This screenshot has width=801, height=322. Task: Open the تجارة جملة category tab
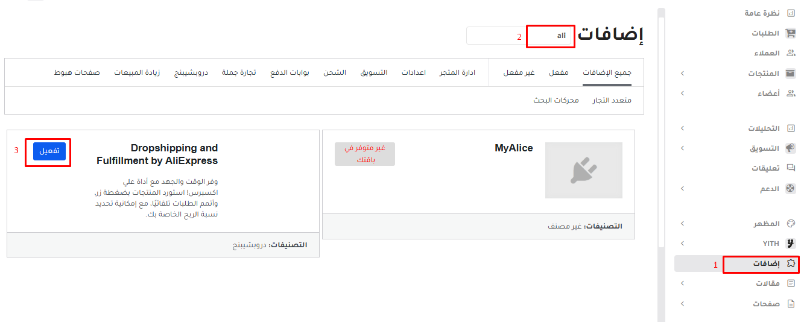(x=239, y=73)
